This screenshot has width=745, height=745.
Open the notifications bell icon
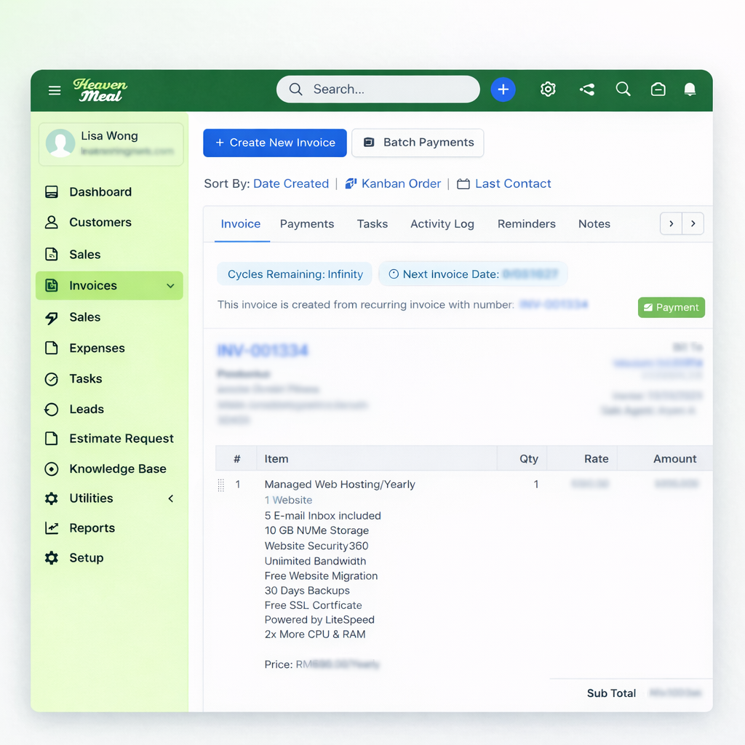(x=690, y=89)
